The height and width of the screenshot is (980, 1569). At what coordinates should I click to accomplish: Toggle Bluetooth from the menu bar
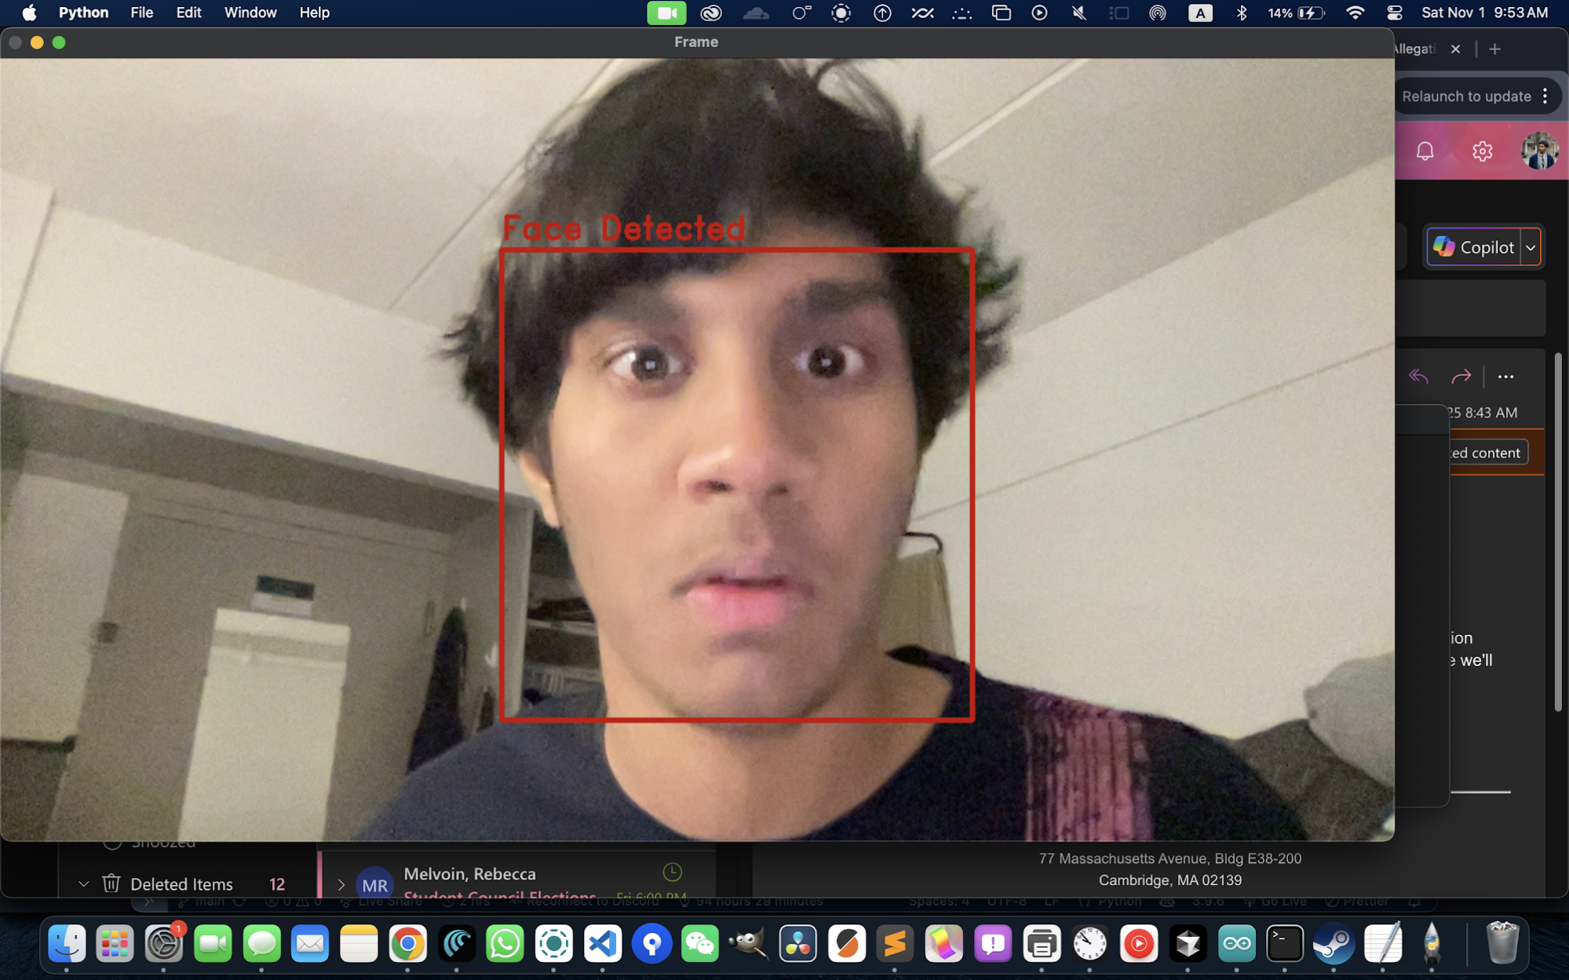[1241, 13]
